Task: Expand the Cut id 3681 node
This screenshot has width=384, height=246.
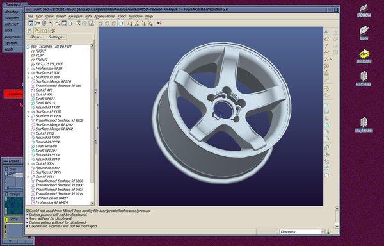Action: point(28,177)
